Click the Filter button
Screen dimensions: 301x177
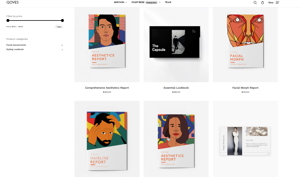pos(59,27)
